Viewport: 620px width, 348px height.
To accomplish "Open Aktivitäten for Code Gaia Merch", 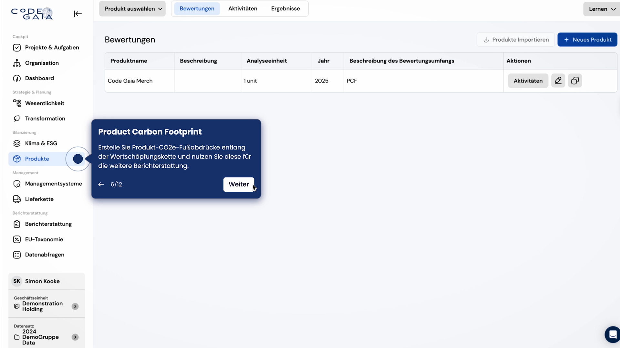I will pyautogui.click(x=528, y=81).
